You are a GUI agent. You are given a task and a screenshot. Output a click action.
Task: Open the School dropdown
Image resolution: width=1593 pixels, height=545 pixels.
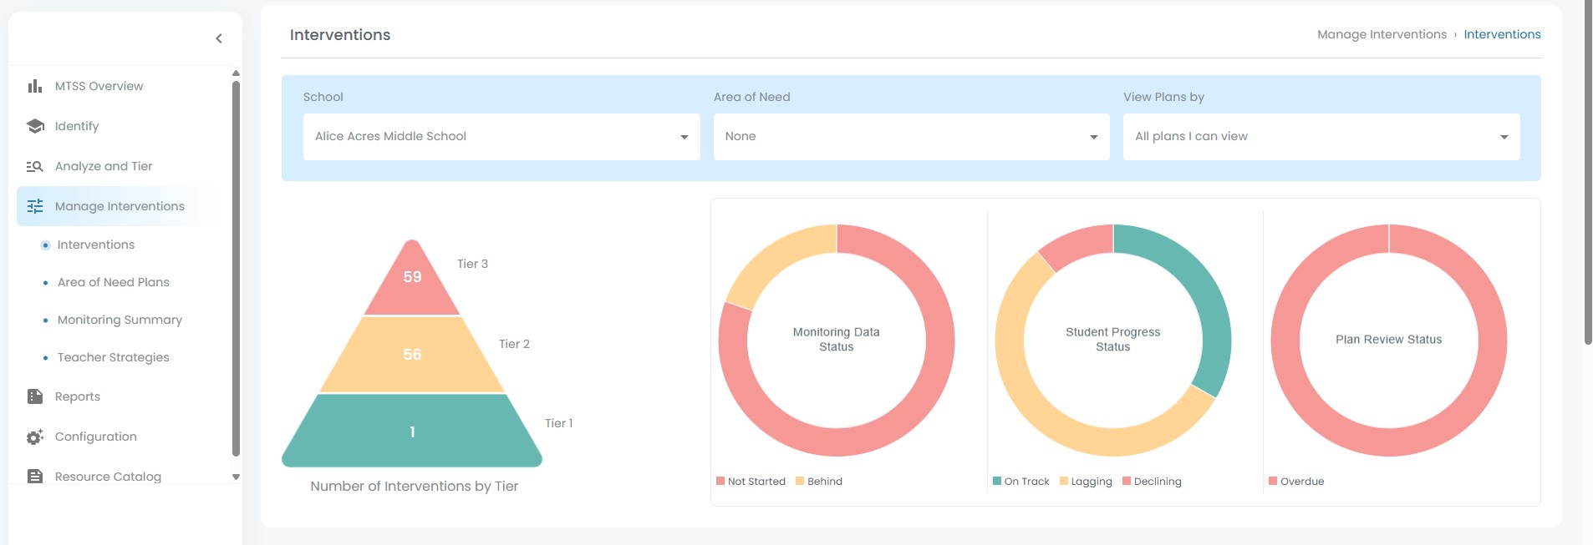(x=501, y=137)
